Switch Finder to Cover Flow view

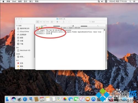point(47,22)
